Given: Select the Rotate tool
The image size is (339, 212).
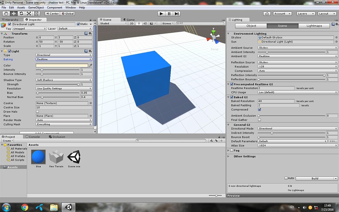Looking at the screenshot, I should click(21, 14).
